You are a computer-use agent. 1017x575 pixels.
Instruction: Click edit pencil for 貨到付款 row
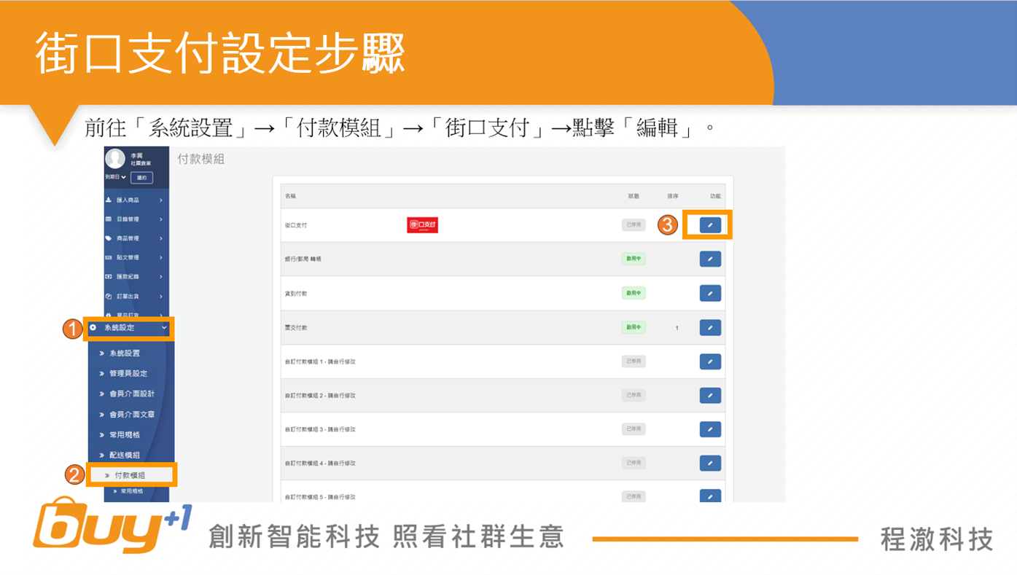click(x=710, y=293)
